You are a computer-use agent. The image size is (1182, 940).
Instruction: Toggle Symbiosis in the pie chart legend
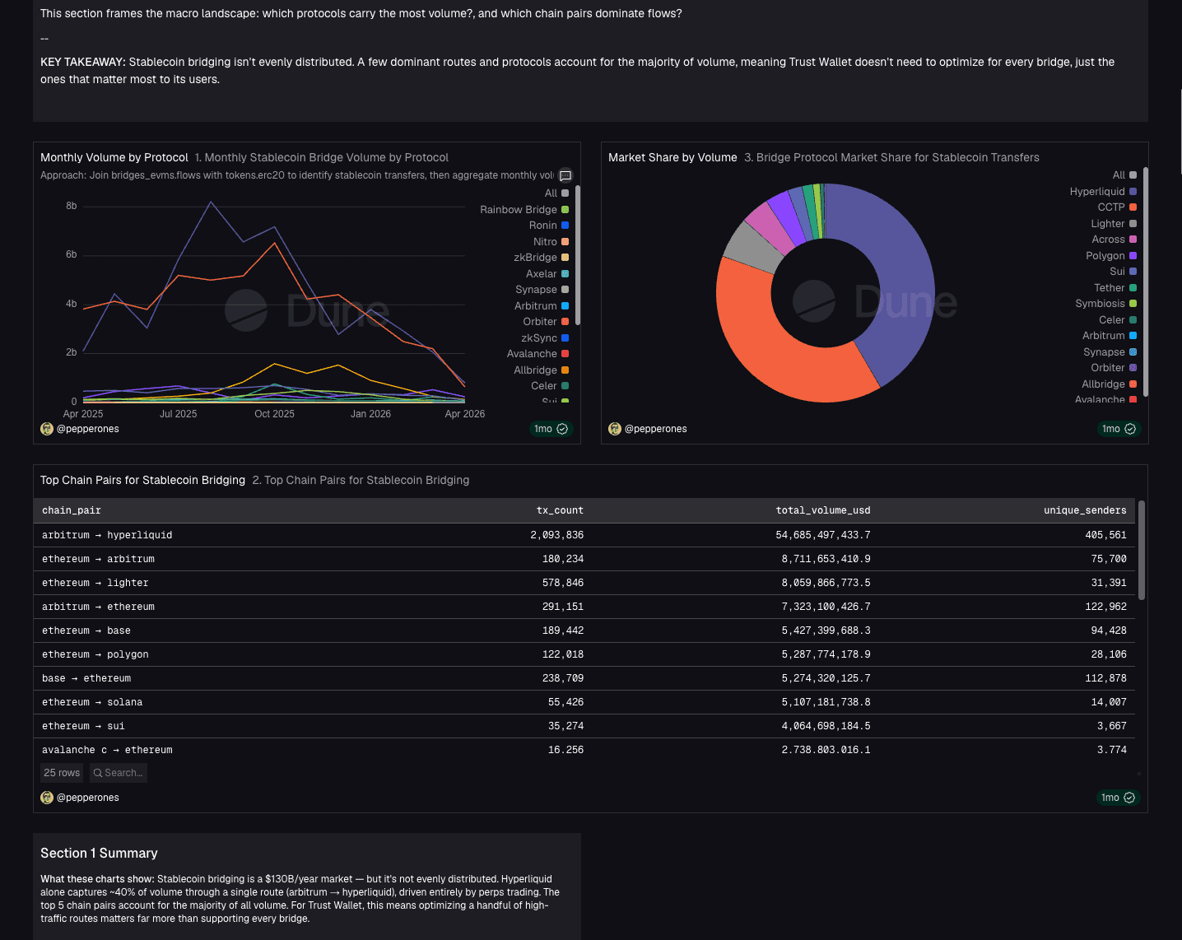click(1105, 304)
